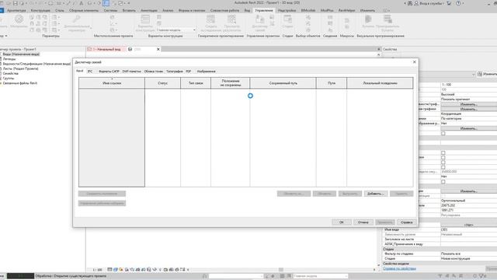Toggle Select Underlay Elements in the status bar

pos(447,276)
